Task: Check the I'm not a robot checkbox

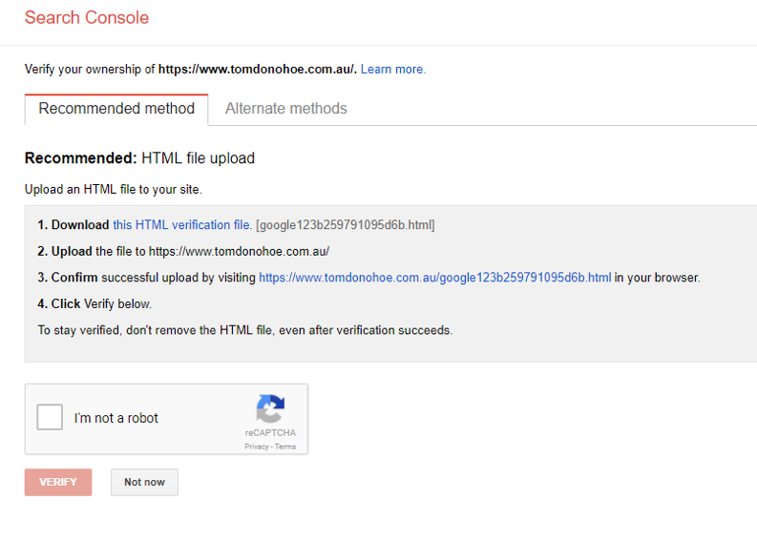Action: pos(50,418)
